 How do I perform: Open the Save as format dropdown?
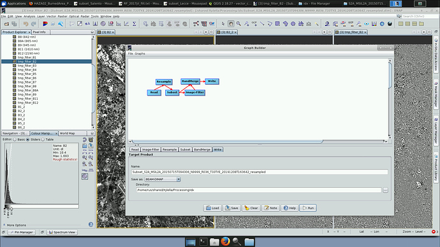pyautogui.click(x=163, y=180)
